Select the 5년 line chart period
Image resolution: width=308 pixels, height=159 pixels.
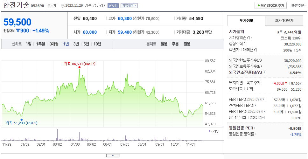86,44
